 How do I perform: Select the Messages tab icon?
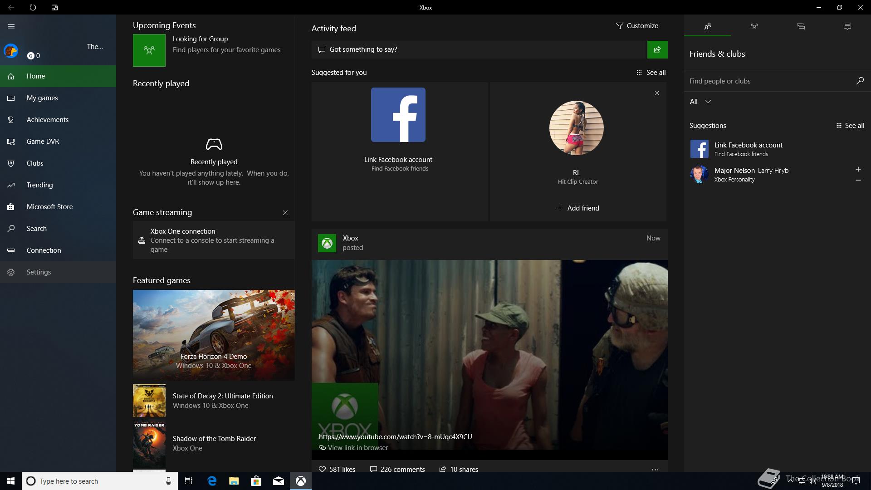coord(801,26)
